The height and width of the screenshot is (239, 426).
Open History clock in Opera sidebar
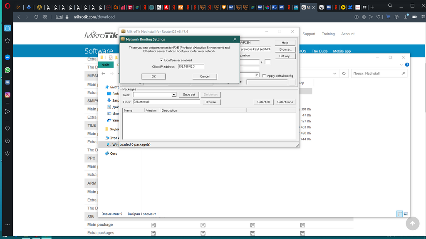[x=7, y=141]
